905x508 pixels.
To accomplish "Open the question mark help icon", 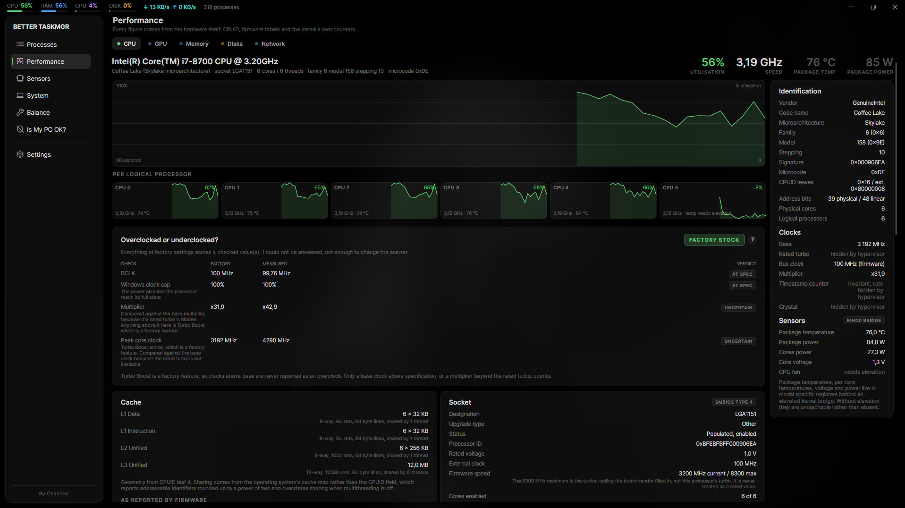I will click(x=753, y=240).
